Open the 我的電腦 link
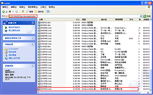Screen dimensions: 153x95 (12, 55)
